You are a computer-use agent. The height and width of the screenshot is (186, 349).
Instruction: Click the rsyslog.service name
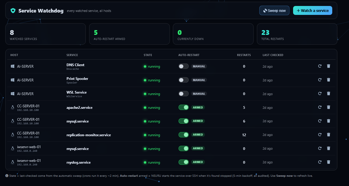(x=79, y=162)
